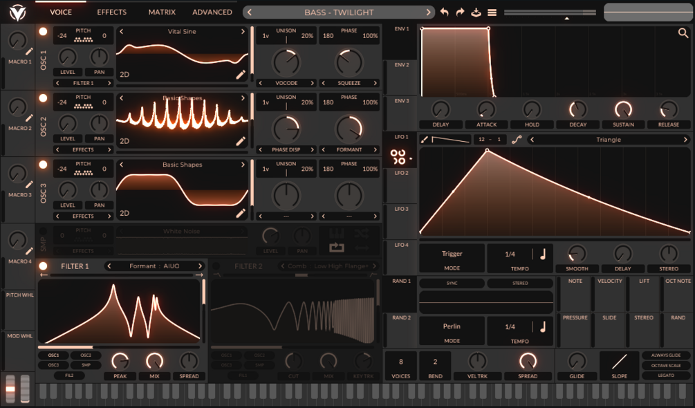
Task: Click the Macro 2 edit pencil icon
Action: 29,118
